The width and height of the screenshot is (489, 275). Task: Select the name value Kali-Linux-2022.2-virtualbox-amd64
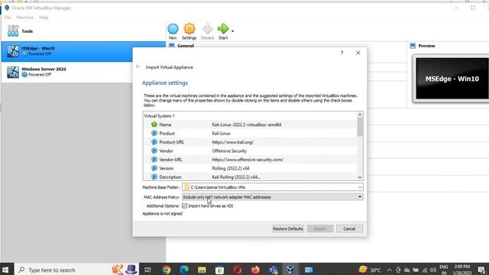pos(247,125)
